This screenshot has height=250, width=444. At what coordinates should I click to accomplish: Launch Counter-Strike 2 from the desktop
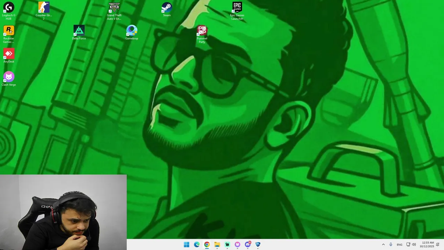(x=44, y=11)
